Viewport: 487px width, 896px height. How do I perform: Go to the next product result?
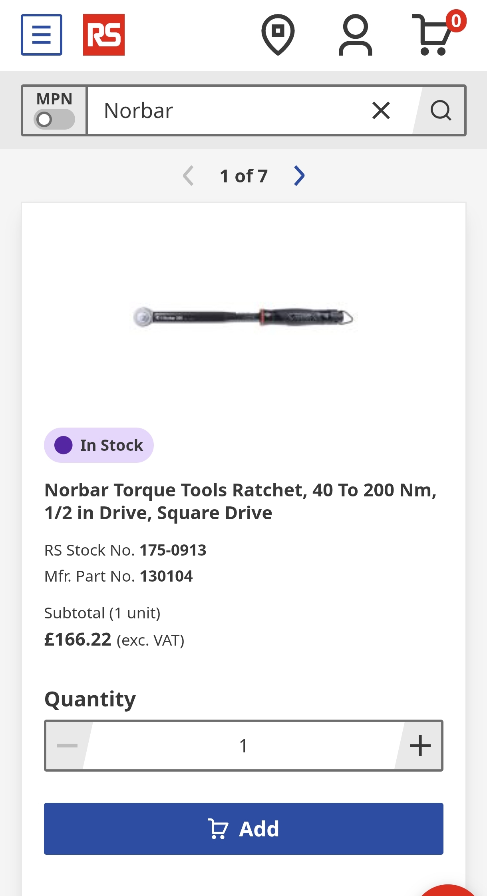[x=299, y=176]
